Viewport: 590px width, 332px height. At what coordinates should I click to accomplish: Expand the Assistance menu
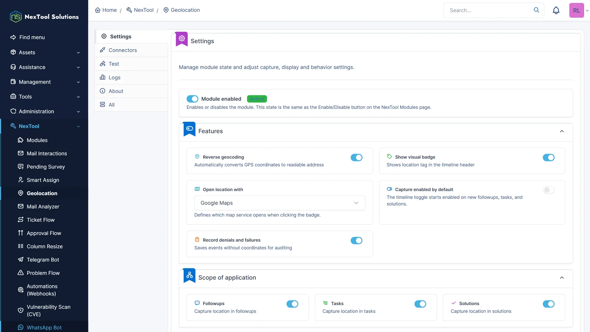tap(44, 67)
